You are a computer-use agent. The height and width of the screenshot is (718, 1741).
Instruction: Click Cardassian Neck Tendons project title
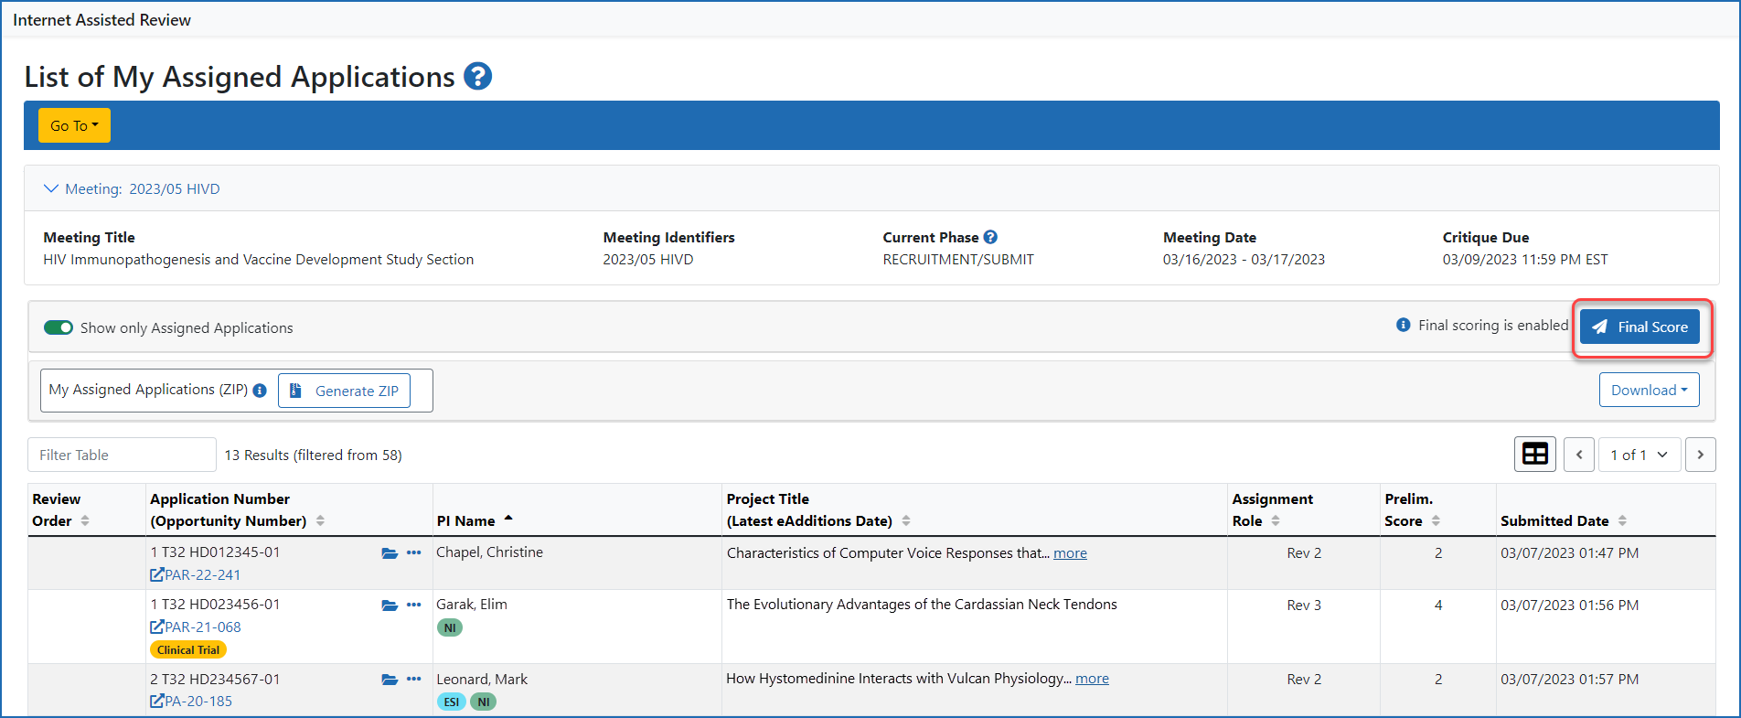(922, 605)
